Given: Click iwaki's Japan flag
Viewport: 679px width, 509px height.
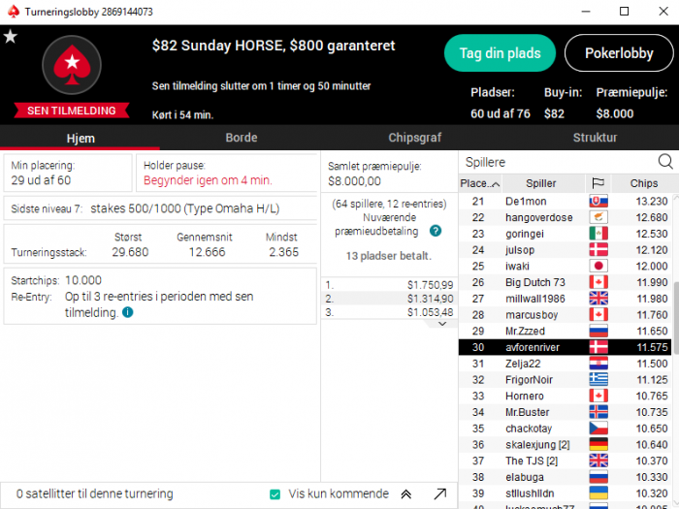Looking at the screenshot, I should 598,267.
